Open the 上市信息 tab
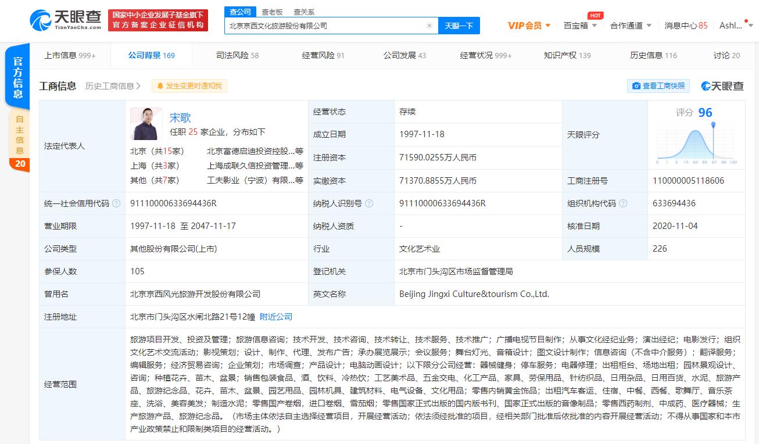Image resolution: width=759 pixels, height=444 pixels. click(70, 55)
